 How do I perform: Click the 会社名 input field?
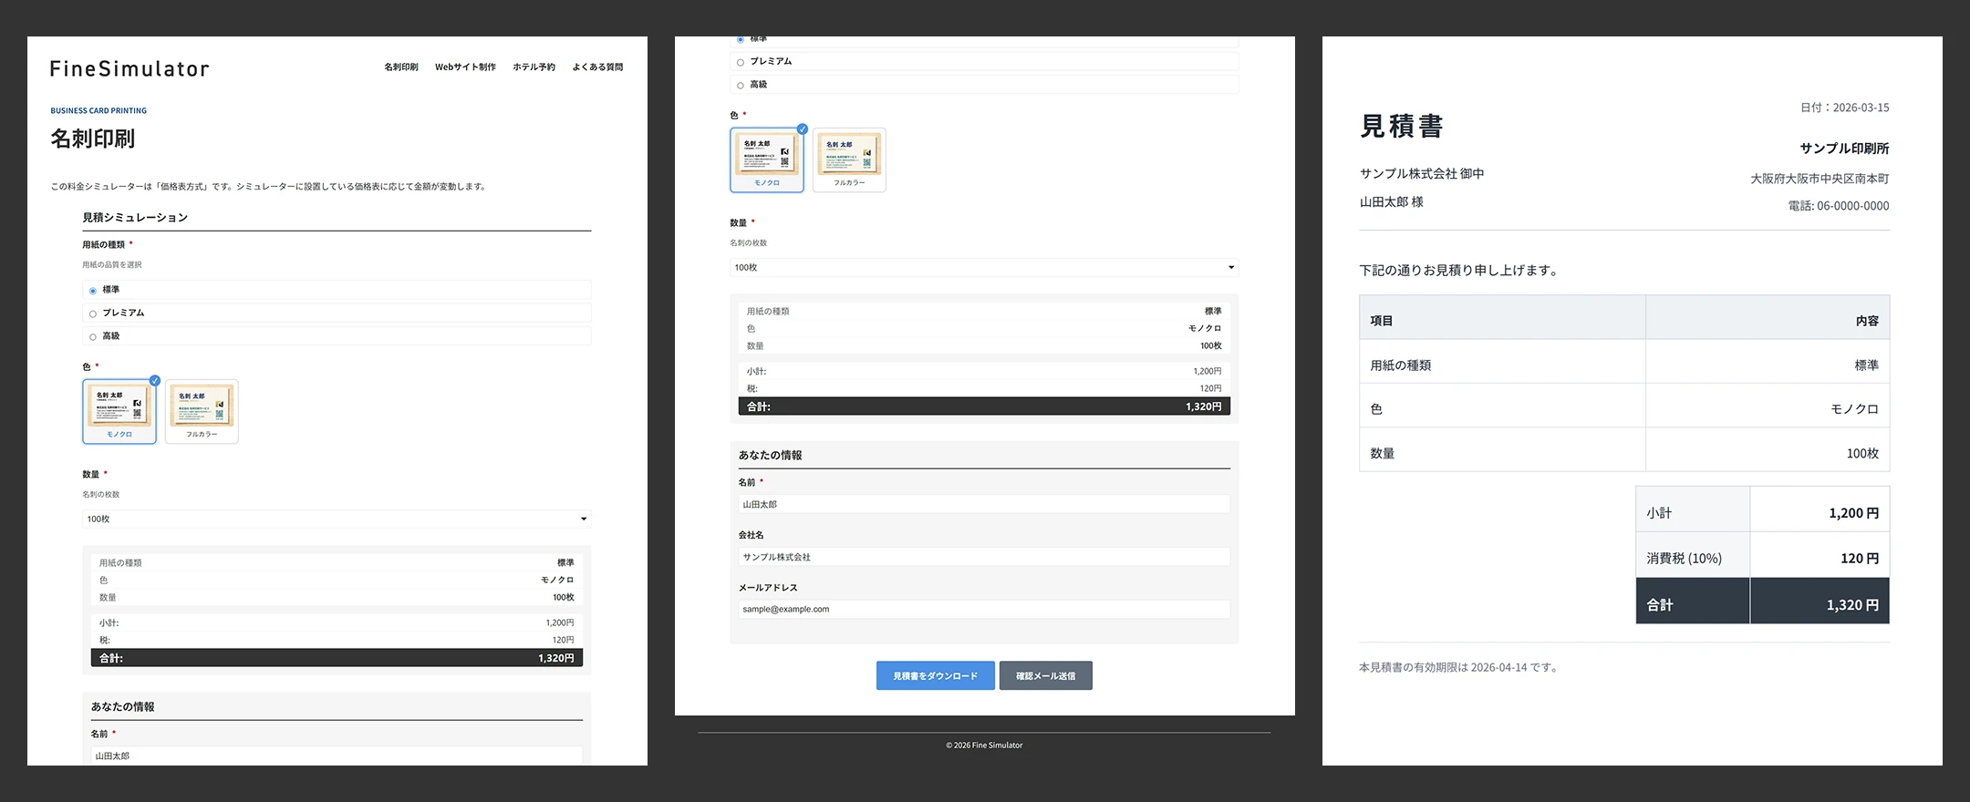point(983,557)
